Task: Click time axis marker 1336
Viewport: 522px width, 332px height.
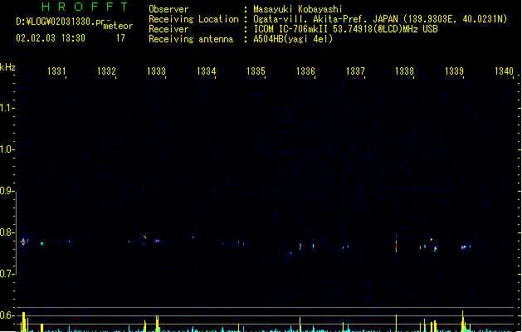Action: coord(305,71)
